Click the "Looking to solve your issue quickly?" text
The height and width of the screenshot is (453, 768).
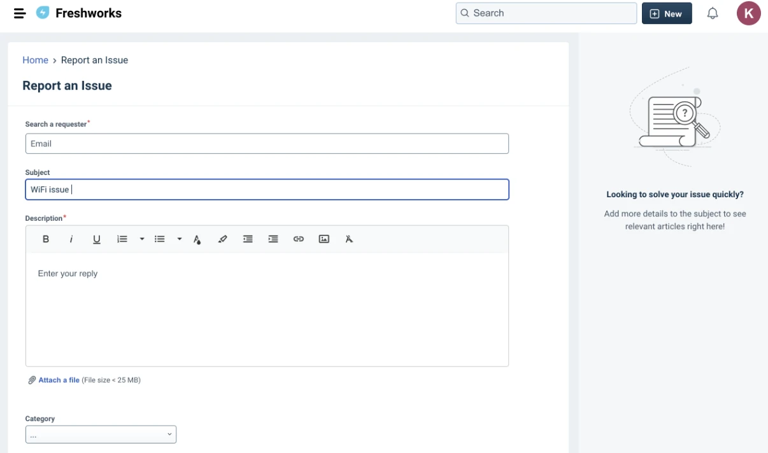click(675, 195)
